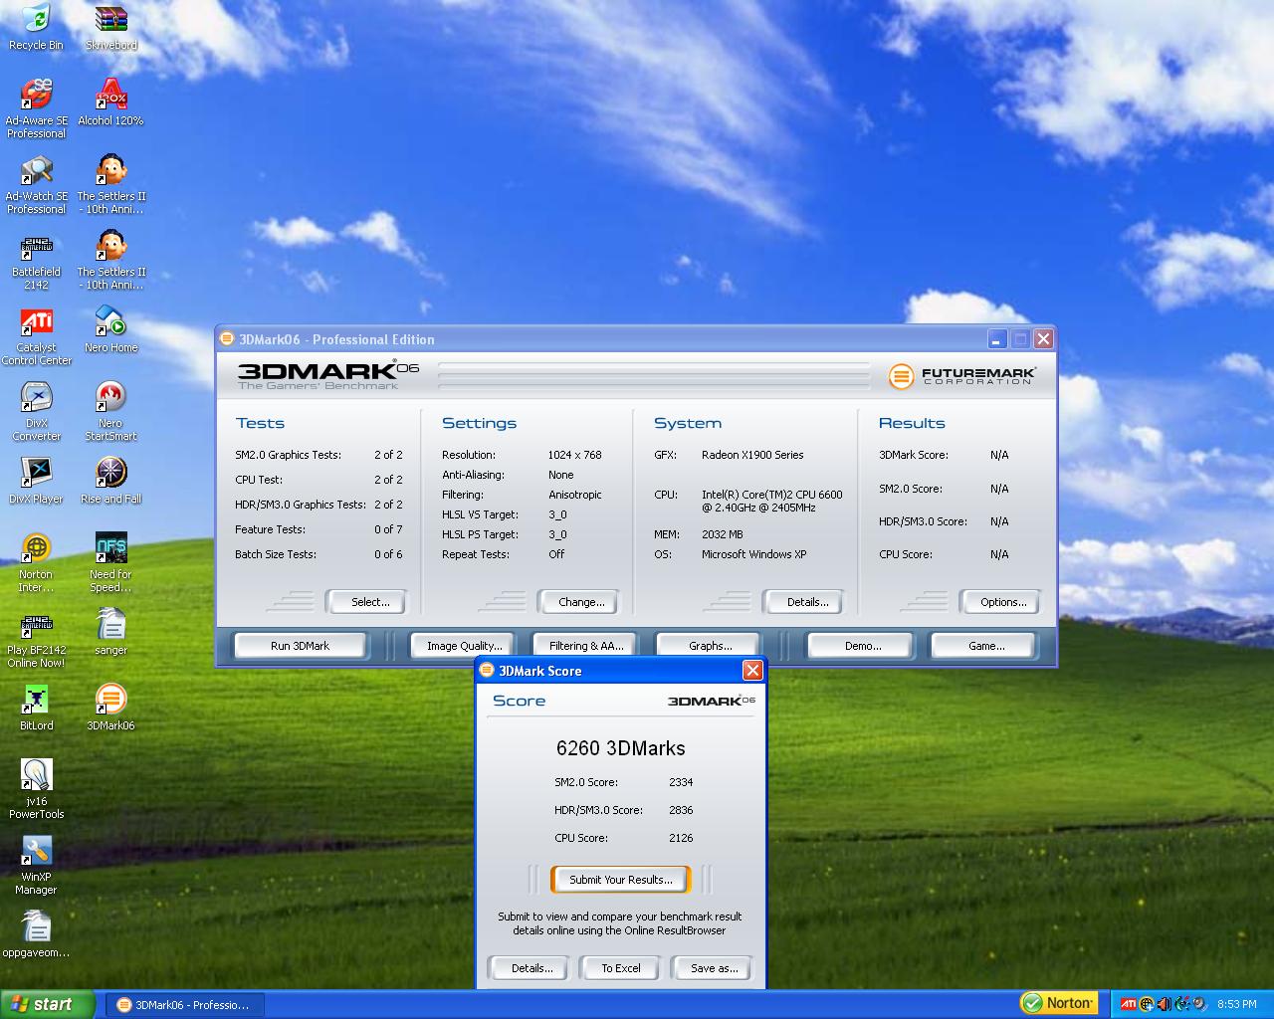The width and height of the screenshot is (1274, 1019).
Task: Click Save as in Score dialog
Action: (x=714, y=968)
